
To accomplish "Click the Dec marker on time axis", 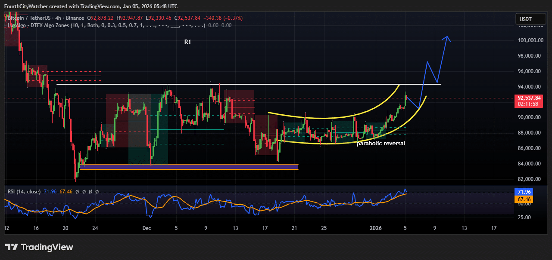I will 147,228.
